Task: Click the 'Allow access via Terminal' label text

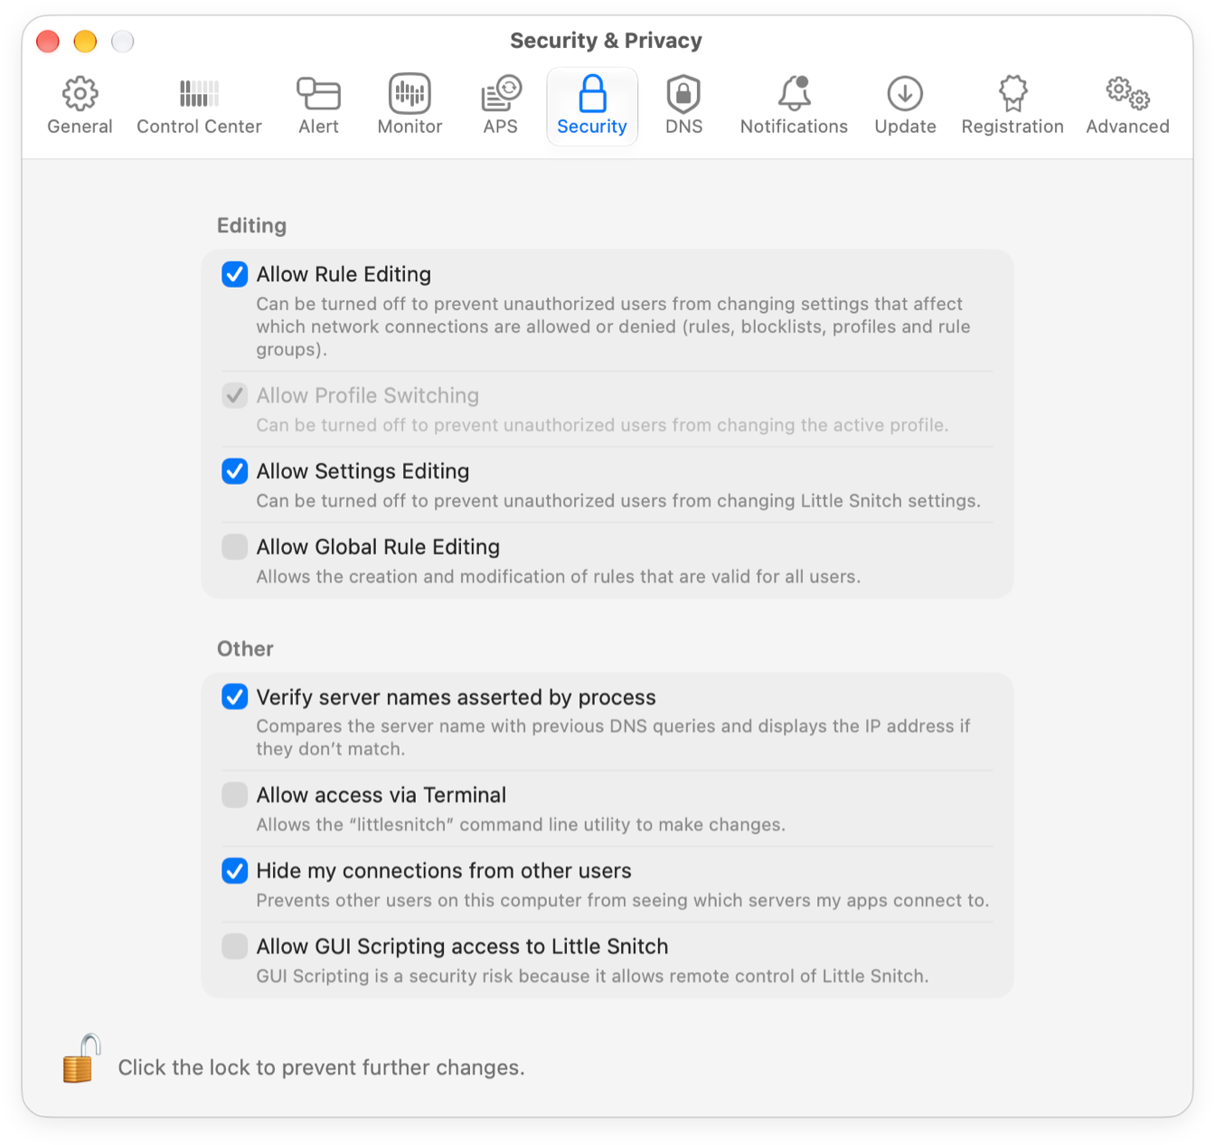Action: 381,795
